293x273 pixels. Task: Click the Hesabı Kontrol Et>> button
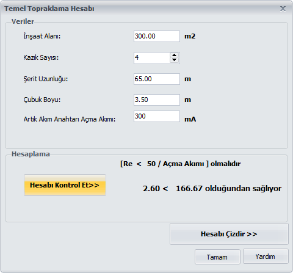[65, 185]
